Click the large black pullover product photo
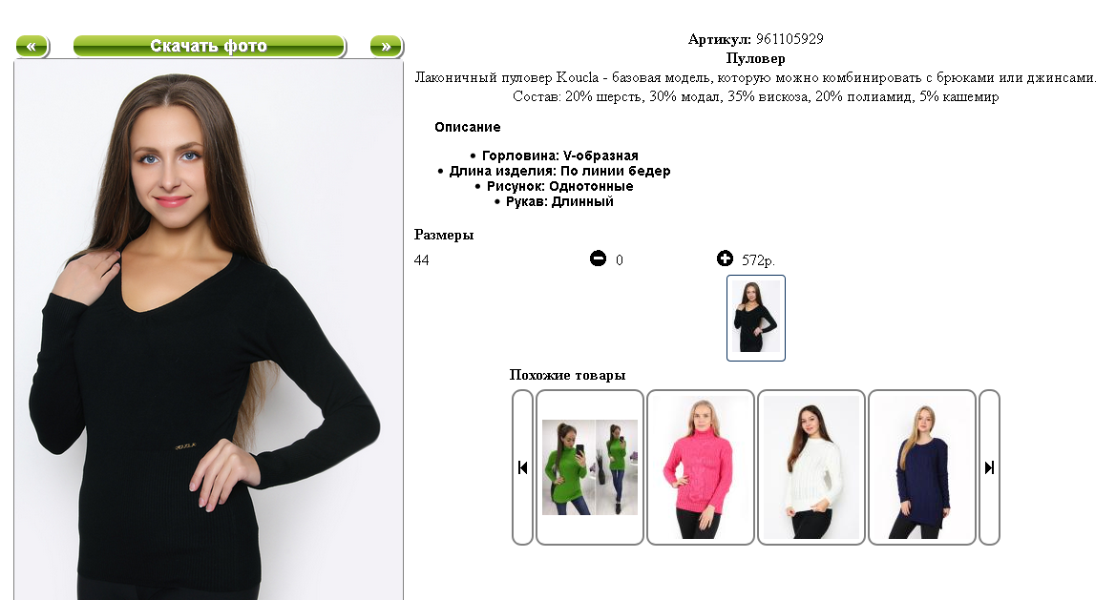The image size is (1116, 600). click(x=208, y=331)
